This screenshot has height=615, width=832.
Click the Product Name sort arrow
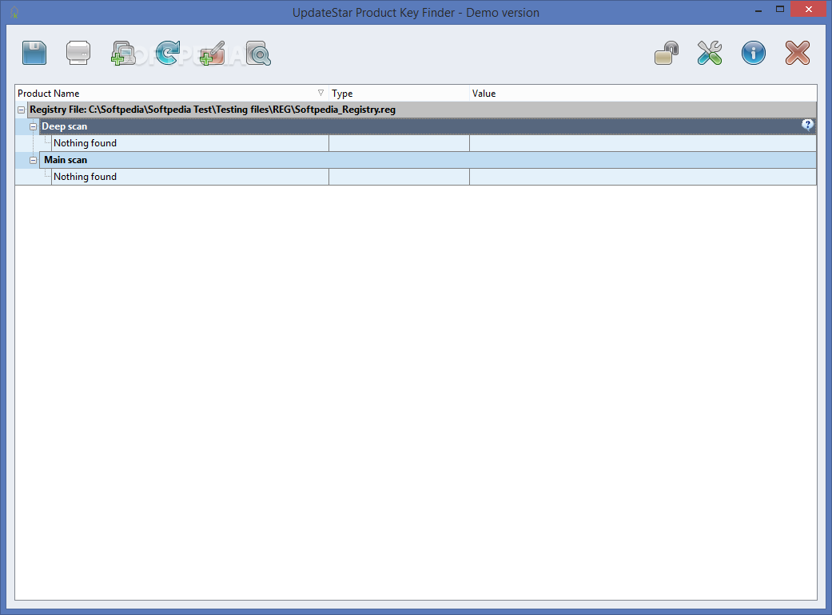pos(320,93)
